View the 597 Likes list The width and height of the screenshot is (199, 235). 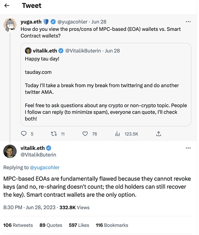point(79,225)
